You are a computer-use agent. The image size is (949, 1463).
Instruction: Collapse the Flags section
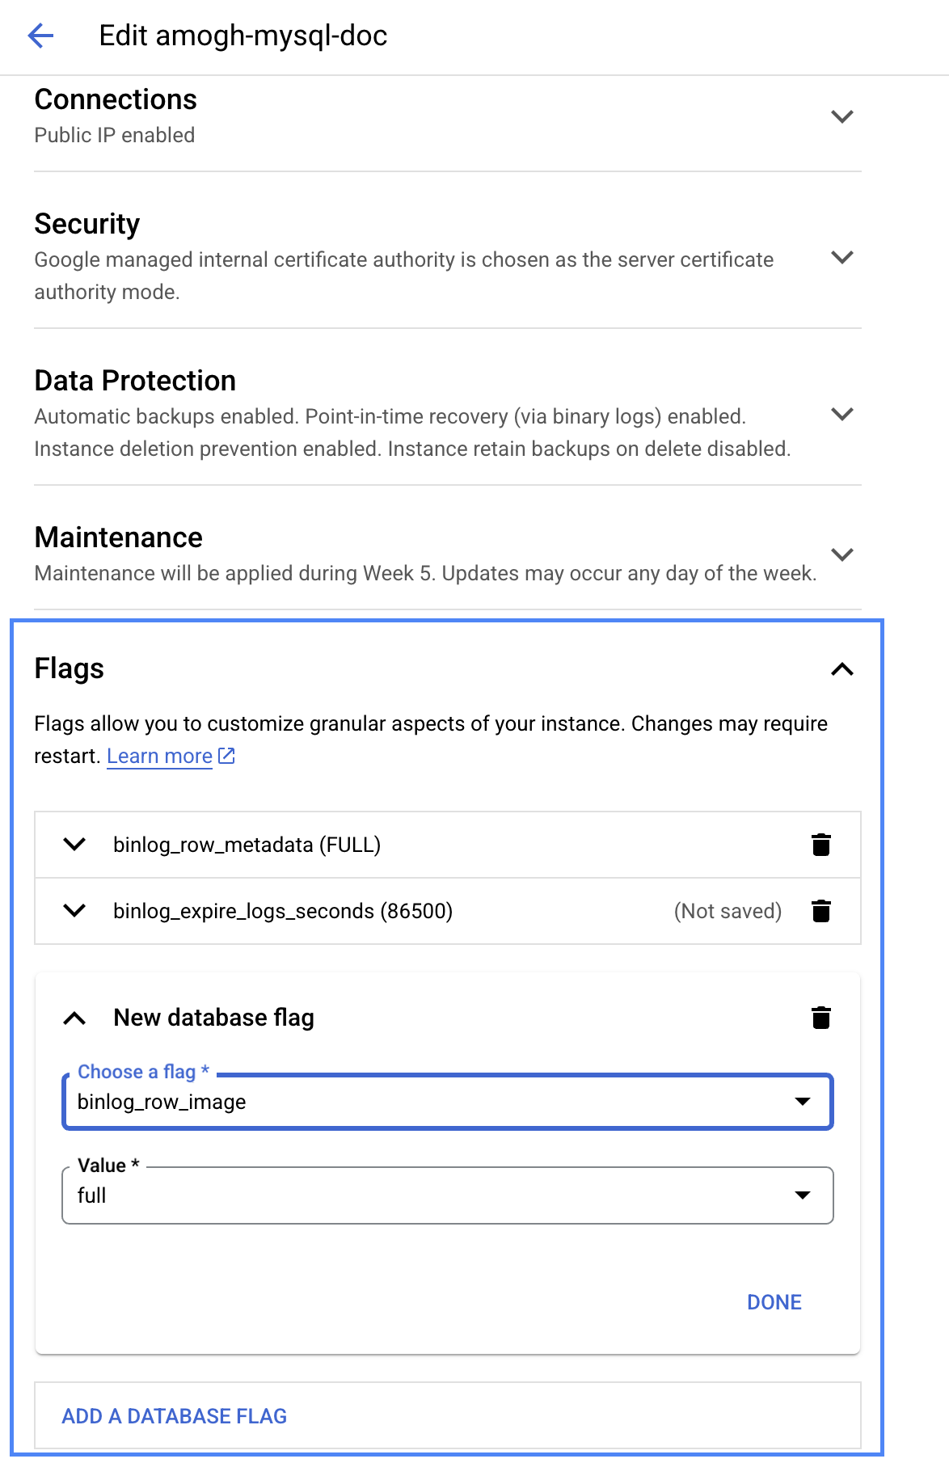tap(841, 669)
